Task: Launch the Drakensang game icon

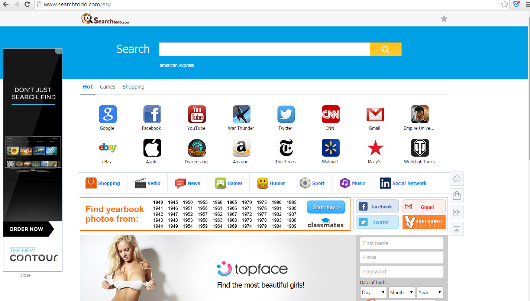Action: pyautogui.click(x=197, y=148)
